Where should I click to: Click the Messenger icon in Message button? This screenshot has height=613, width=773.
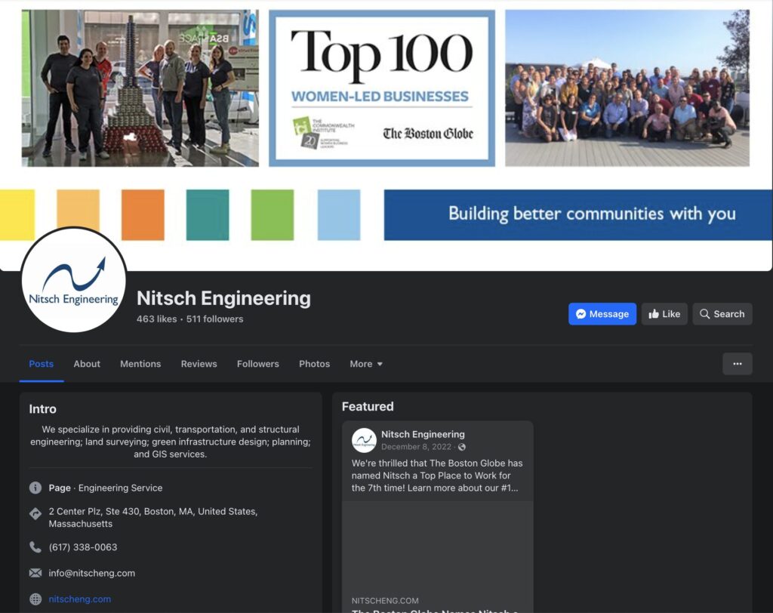click(x=581, y=314)
